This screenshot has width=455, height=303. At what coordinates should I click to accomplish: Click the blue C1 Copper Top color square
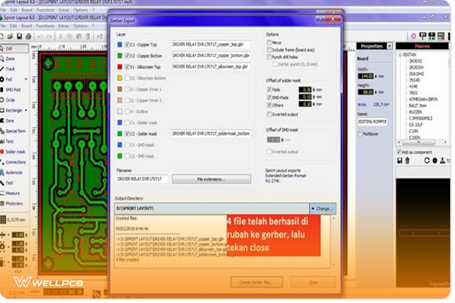click(119, 44)
